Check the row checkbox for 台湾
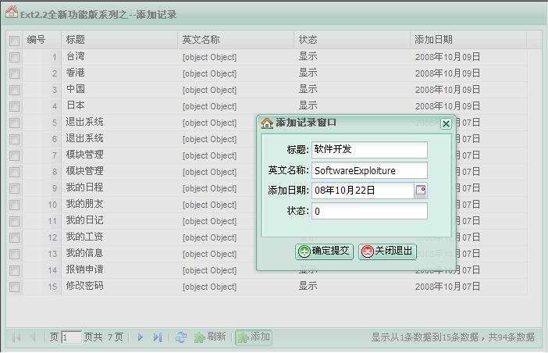 click(14, 57)
